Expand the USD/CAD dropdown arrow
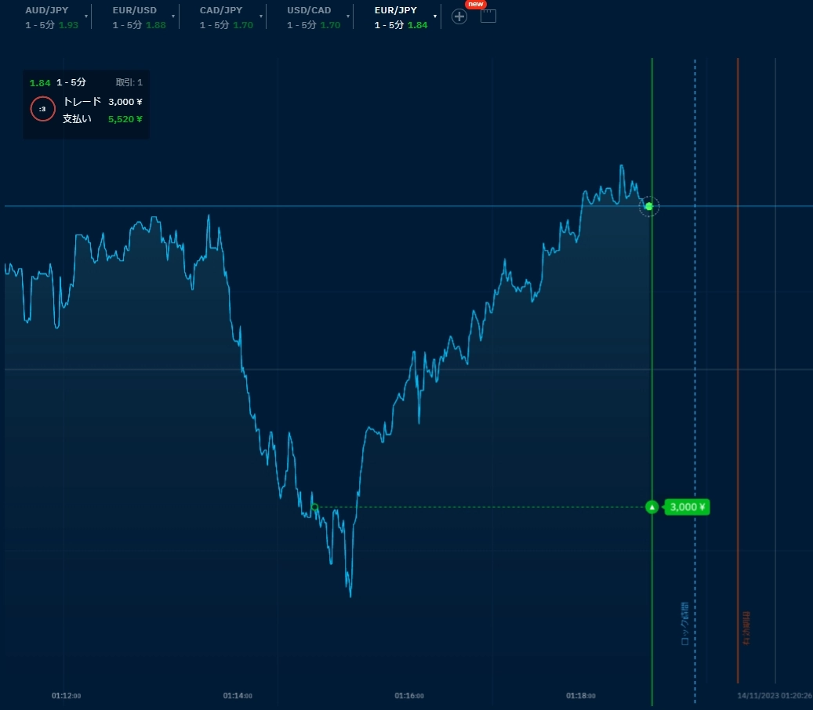This screenshot has width=813, height=710. pyautogui.click(x=348, y=16)
